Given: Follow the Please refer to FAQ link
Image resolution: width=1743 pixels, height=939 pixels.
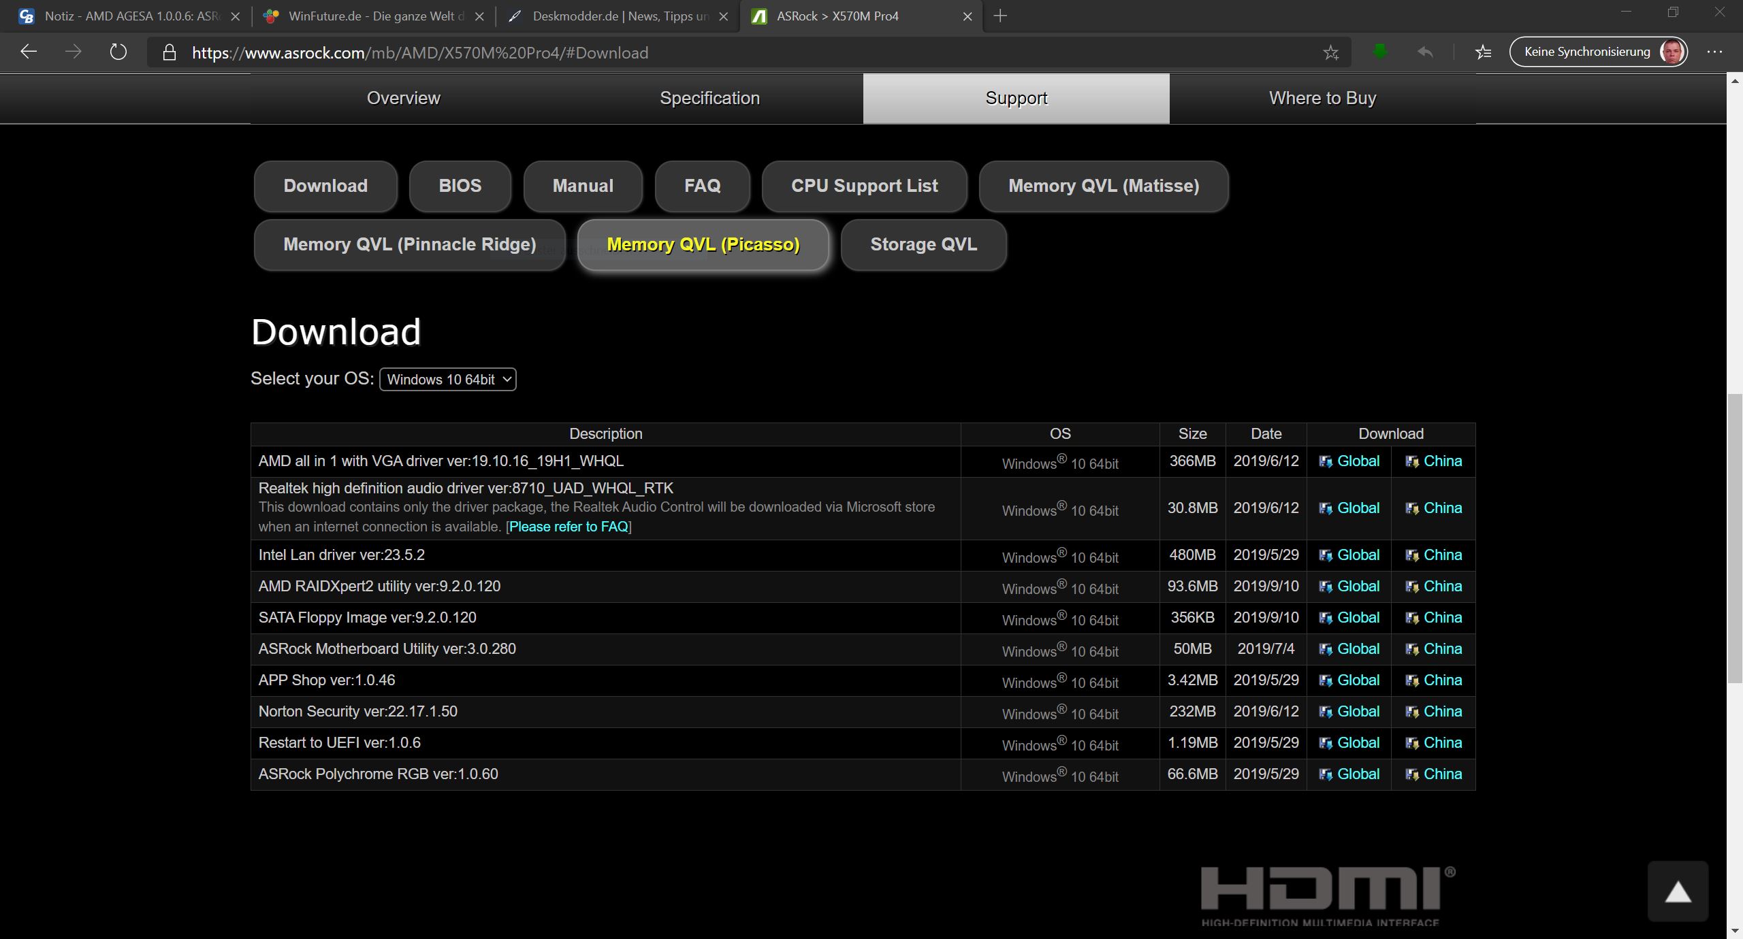Looking at the screenshot, I should (x=569, y=527).
